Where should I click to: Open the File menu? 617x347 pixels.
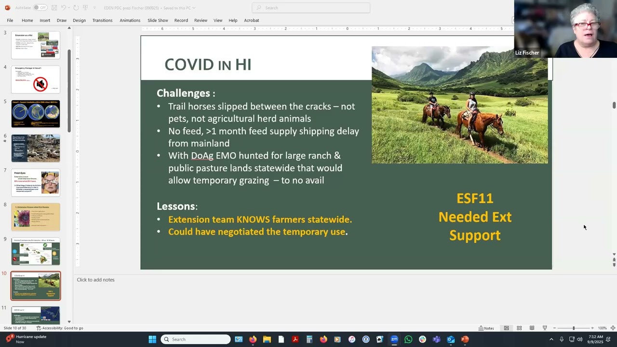[x=10, y=20]
